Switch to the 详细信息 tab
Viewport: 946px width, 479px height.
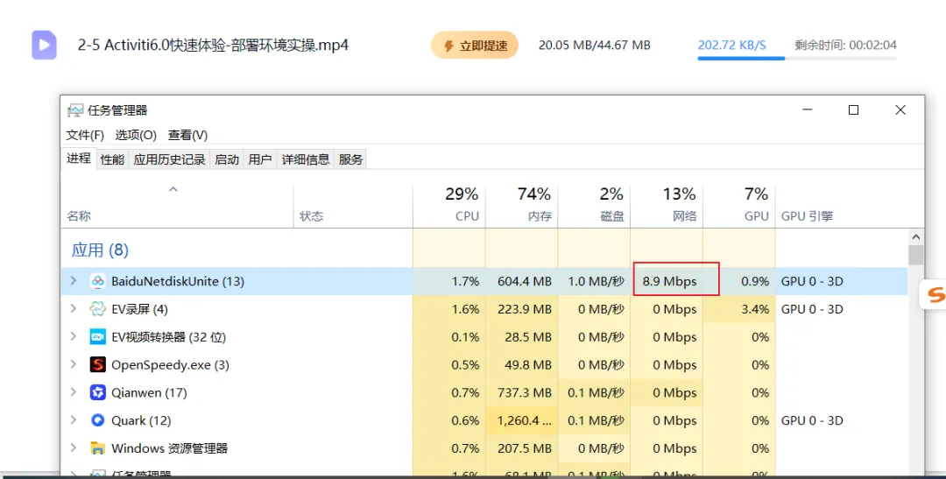click(306, 160)
